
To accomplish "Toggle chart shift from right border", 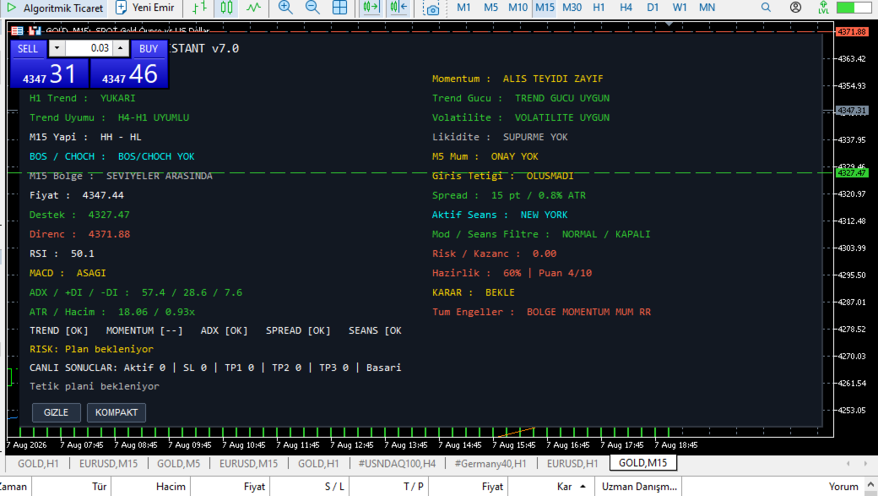I will [x=398, y=8].
